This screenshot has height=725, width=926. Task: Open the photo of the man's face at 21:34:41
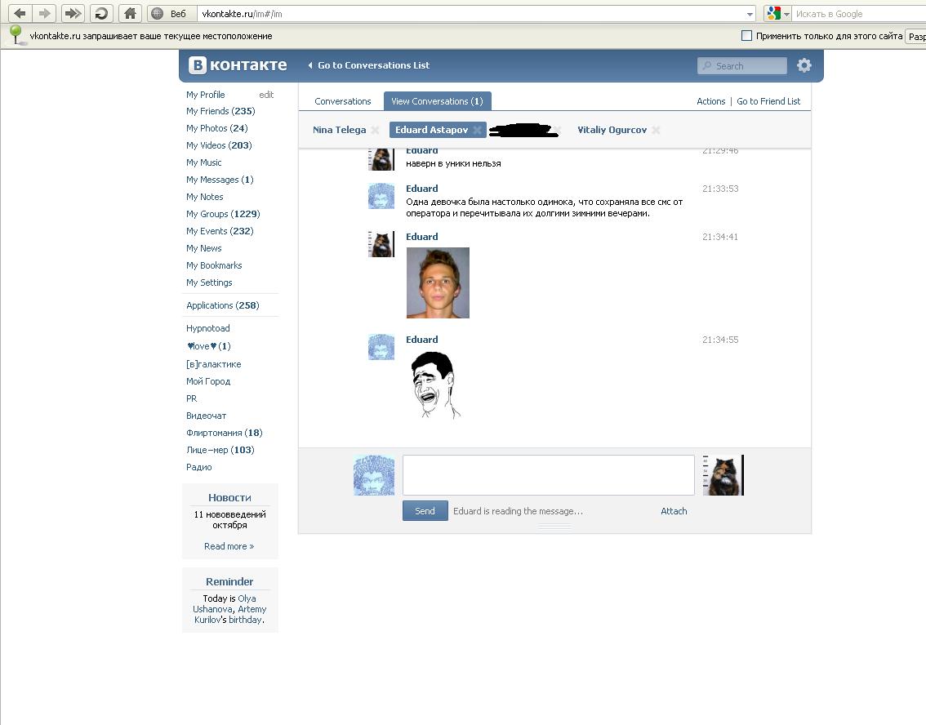438,282
